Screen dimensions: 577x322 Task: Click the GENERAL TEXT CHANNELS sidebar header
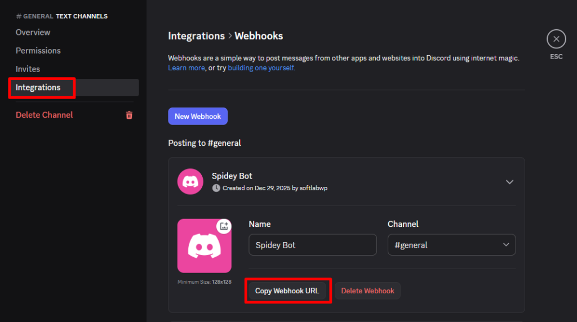(x=62, y=16)
